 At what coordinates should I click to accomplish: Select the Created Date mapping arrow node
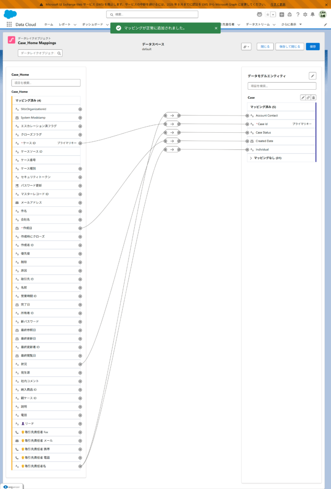coord(172,141)
